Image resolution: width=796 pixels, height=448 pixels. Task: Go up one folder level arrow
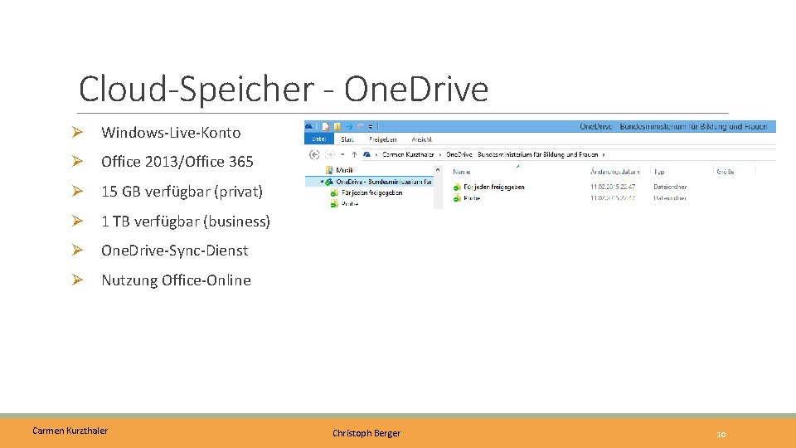[x=354, y=154]
